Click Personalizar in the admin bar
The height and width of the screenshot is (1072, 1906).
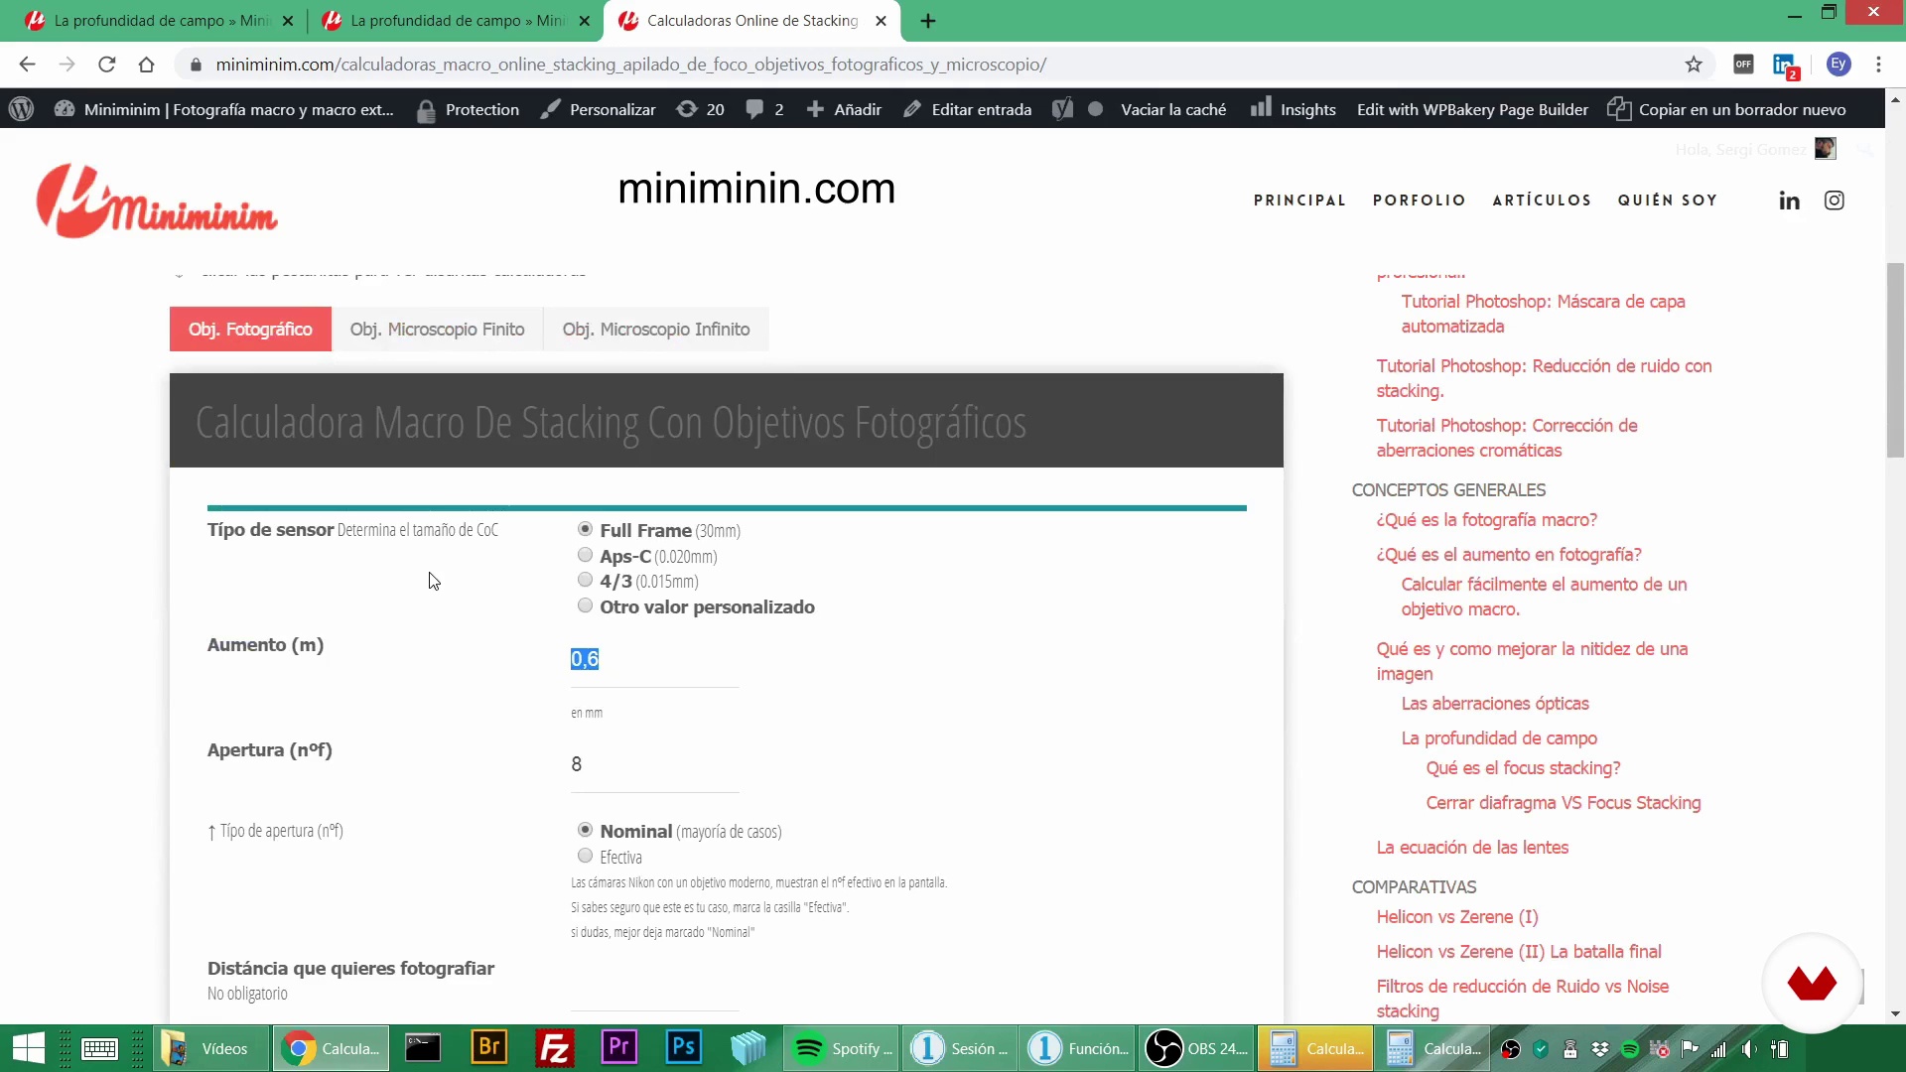(x=599, y=109)
